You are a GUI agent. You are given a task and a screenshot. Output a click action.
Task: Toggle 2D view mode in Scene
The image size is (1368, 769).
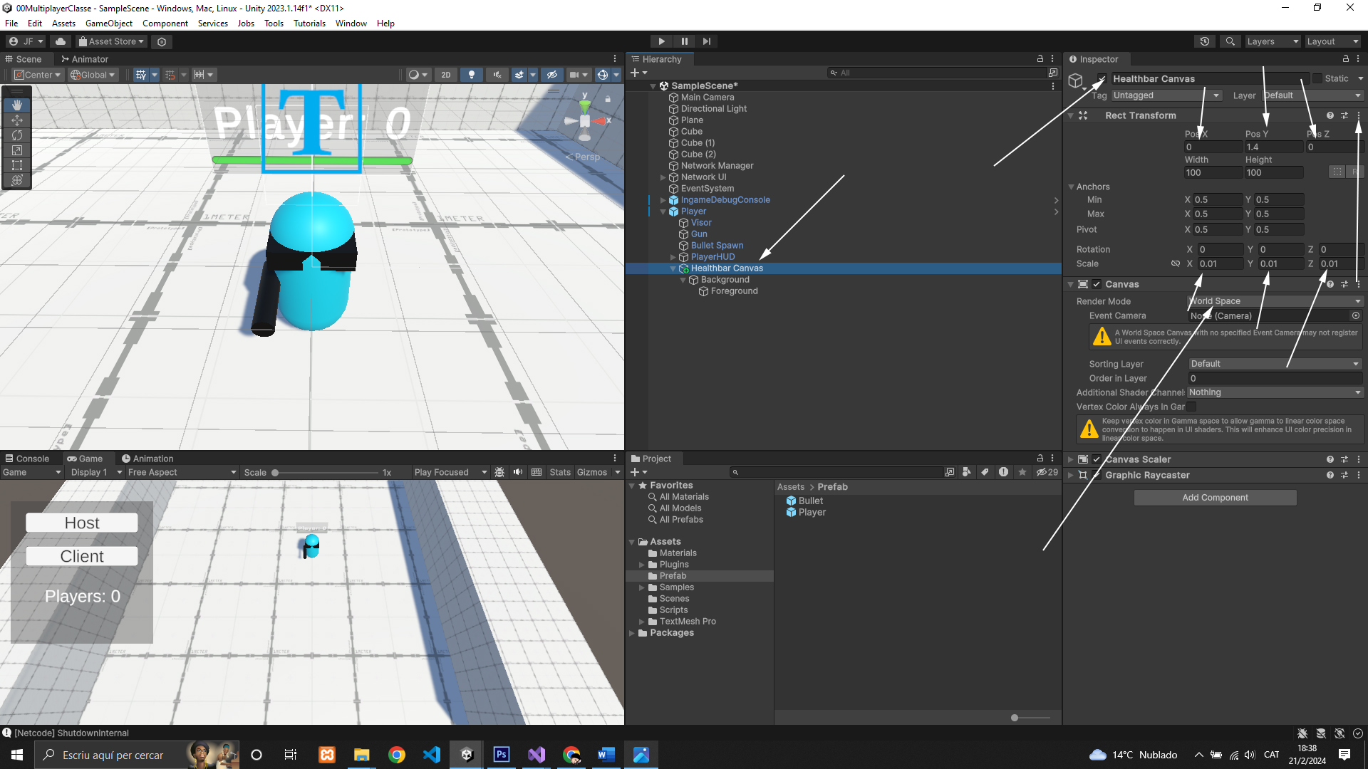tap(446, 75)
